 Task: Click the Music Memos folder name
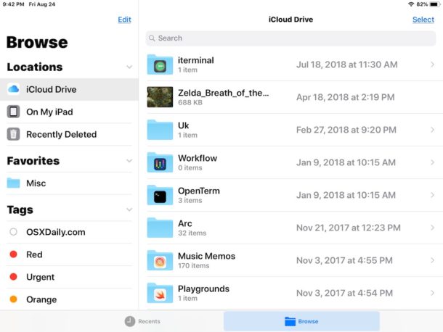point(206,256)
